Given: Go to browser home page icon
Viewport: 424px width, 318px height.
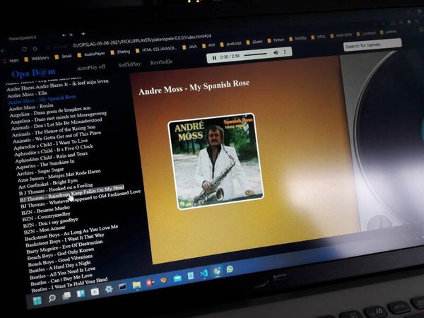Looking at the screenshot, I should (35, 48).
